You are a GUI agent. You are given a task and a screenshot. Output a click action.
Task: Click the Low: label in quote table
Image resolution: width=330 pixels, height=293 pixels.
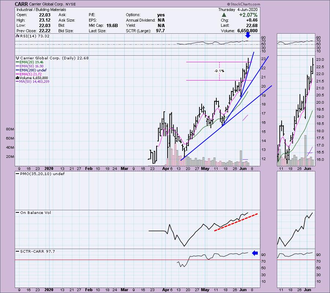click(21, 25)
